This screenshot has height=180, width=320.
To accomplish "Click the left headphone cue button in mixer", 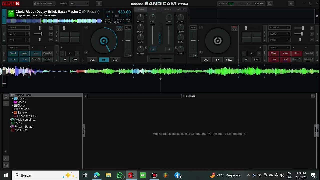I will tap(153, 49).
